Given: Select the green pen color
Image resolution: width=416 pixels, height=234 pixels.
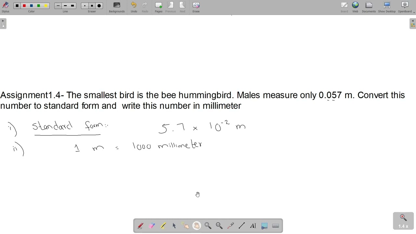Looking at the screenshot, I should click(38, 6).
